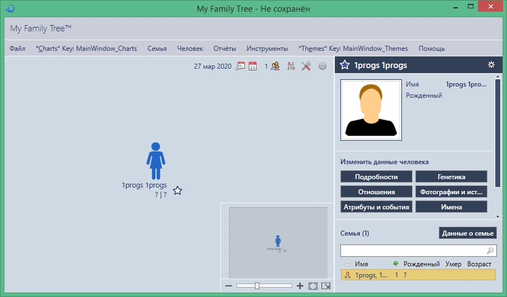Screen dimensions: 507x297
Task: Click the zoom slider handle
Action: [x=257, y=286]
